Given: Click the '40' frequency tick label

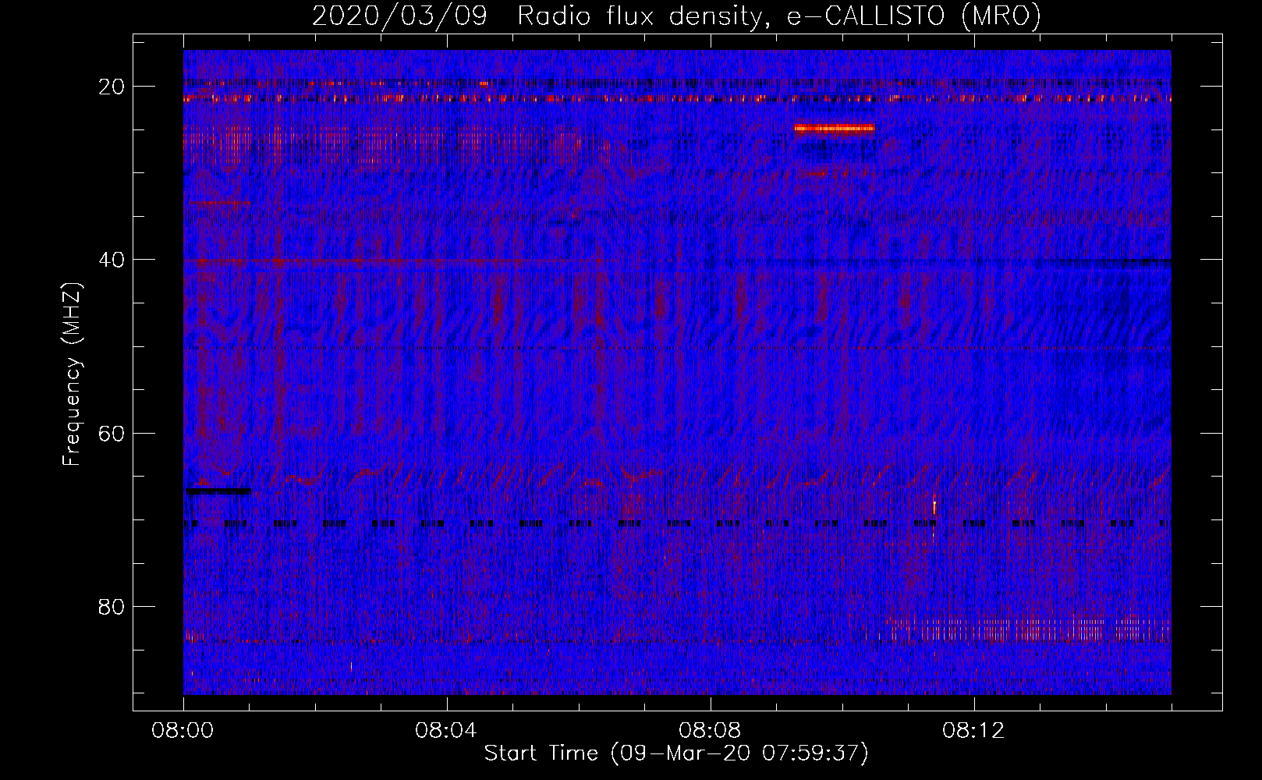Looking at the screenshot, I should [x=112, y=260].
